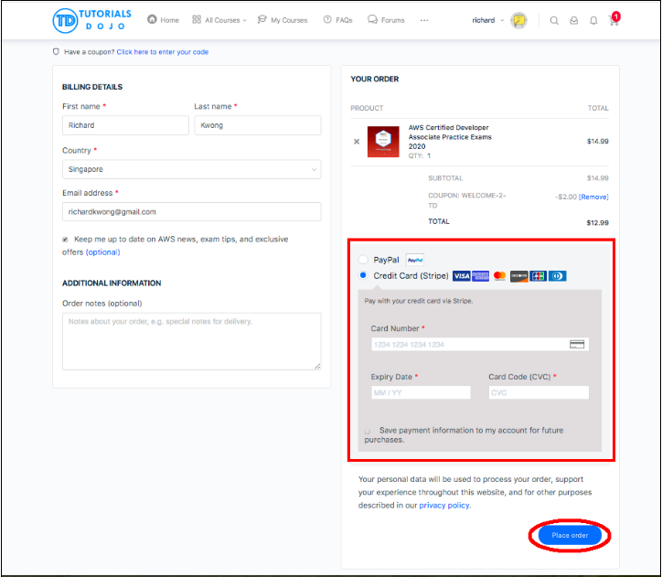Click the First name field

pos(125,125)
